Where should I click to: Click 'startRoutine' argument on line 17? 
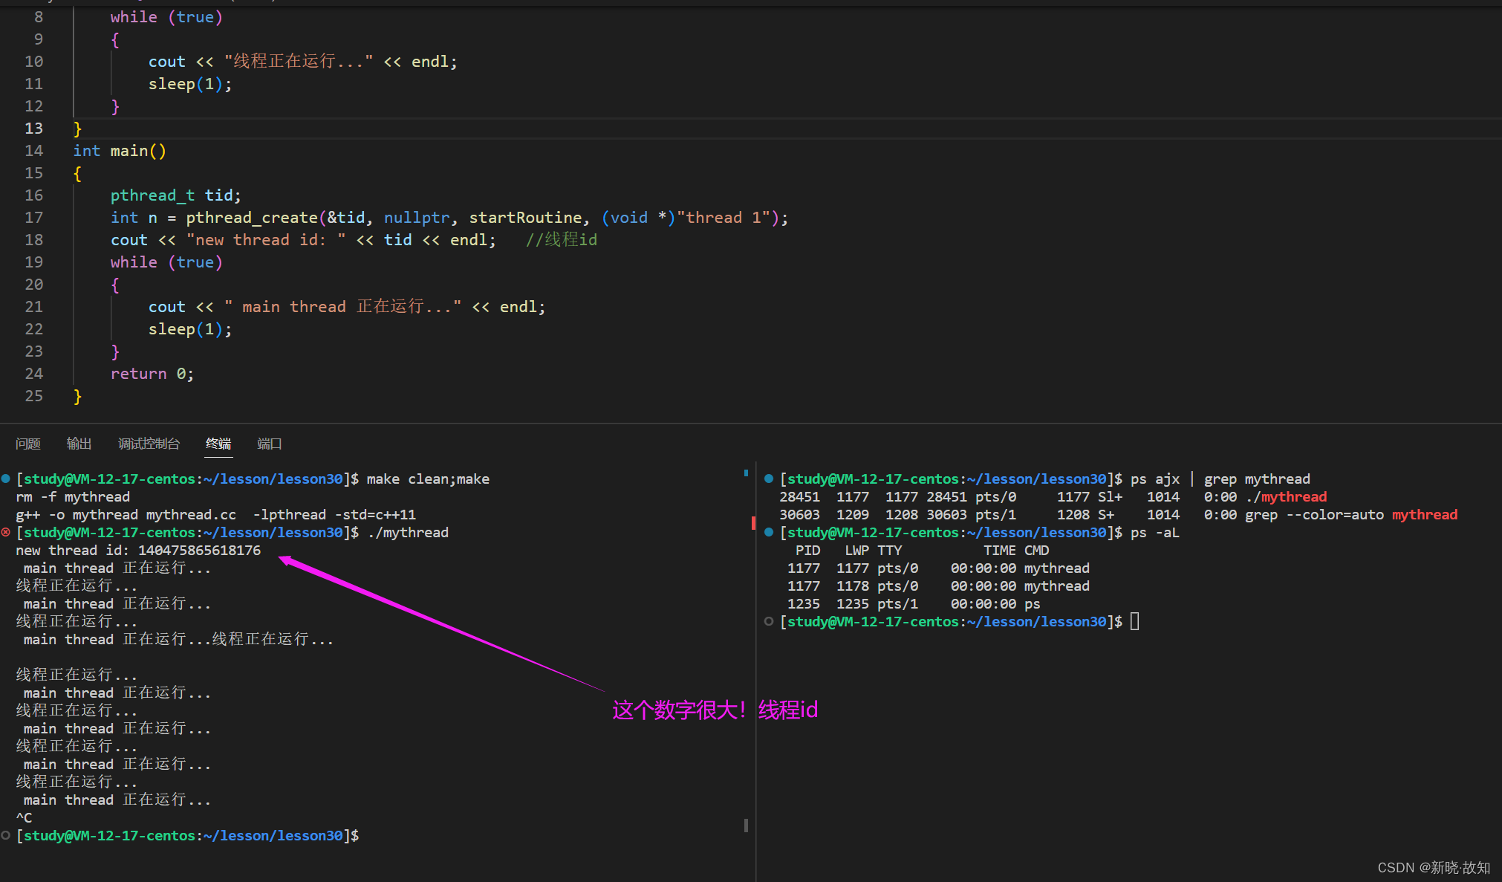click(x=525, y=218)
